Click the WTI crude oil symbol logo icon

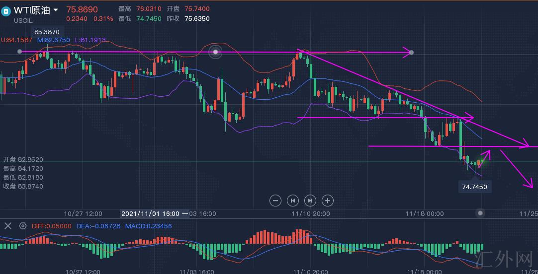coord(6,10)
